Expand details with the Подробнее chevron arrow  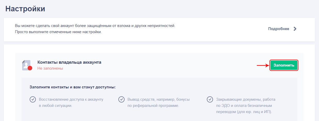tap(295, 29)
